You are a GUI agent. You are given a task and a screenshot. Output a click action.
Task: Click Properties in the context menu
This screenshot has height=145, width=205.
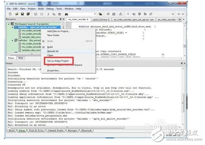(x=54, y=70)
